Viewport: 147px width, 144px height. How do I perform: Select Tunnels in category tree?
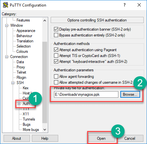point(29,119)
